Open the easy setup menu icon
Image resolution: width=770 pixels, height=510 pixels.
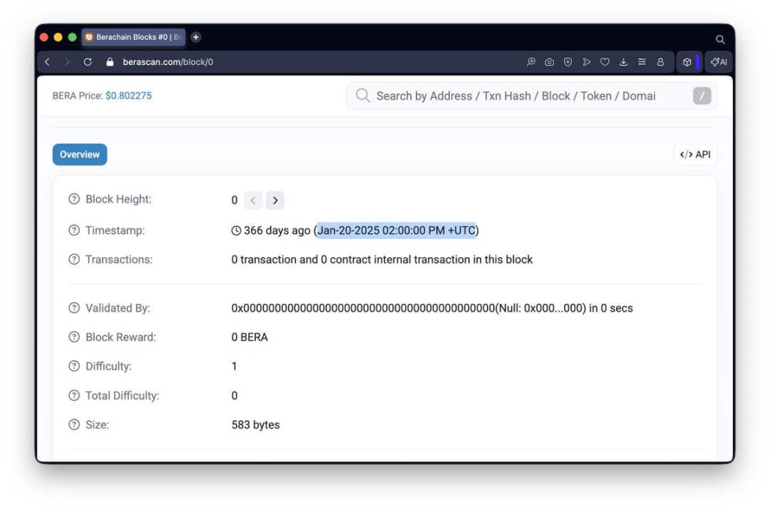pyautogui.click(x=642, y=62)
